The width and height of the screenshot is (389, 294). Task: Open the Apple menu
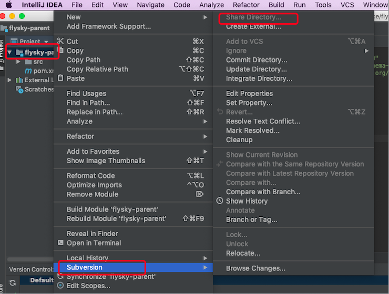pyautogui.click(x=9, y=4)
